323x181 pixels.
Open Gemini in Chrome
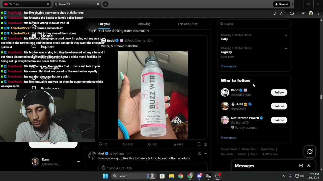pyautogui.click(x=281, y=4)
